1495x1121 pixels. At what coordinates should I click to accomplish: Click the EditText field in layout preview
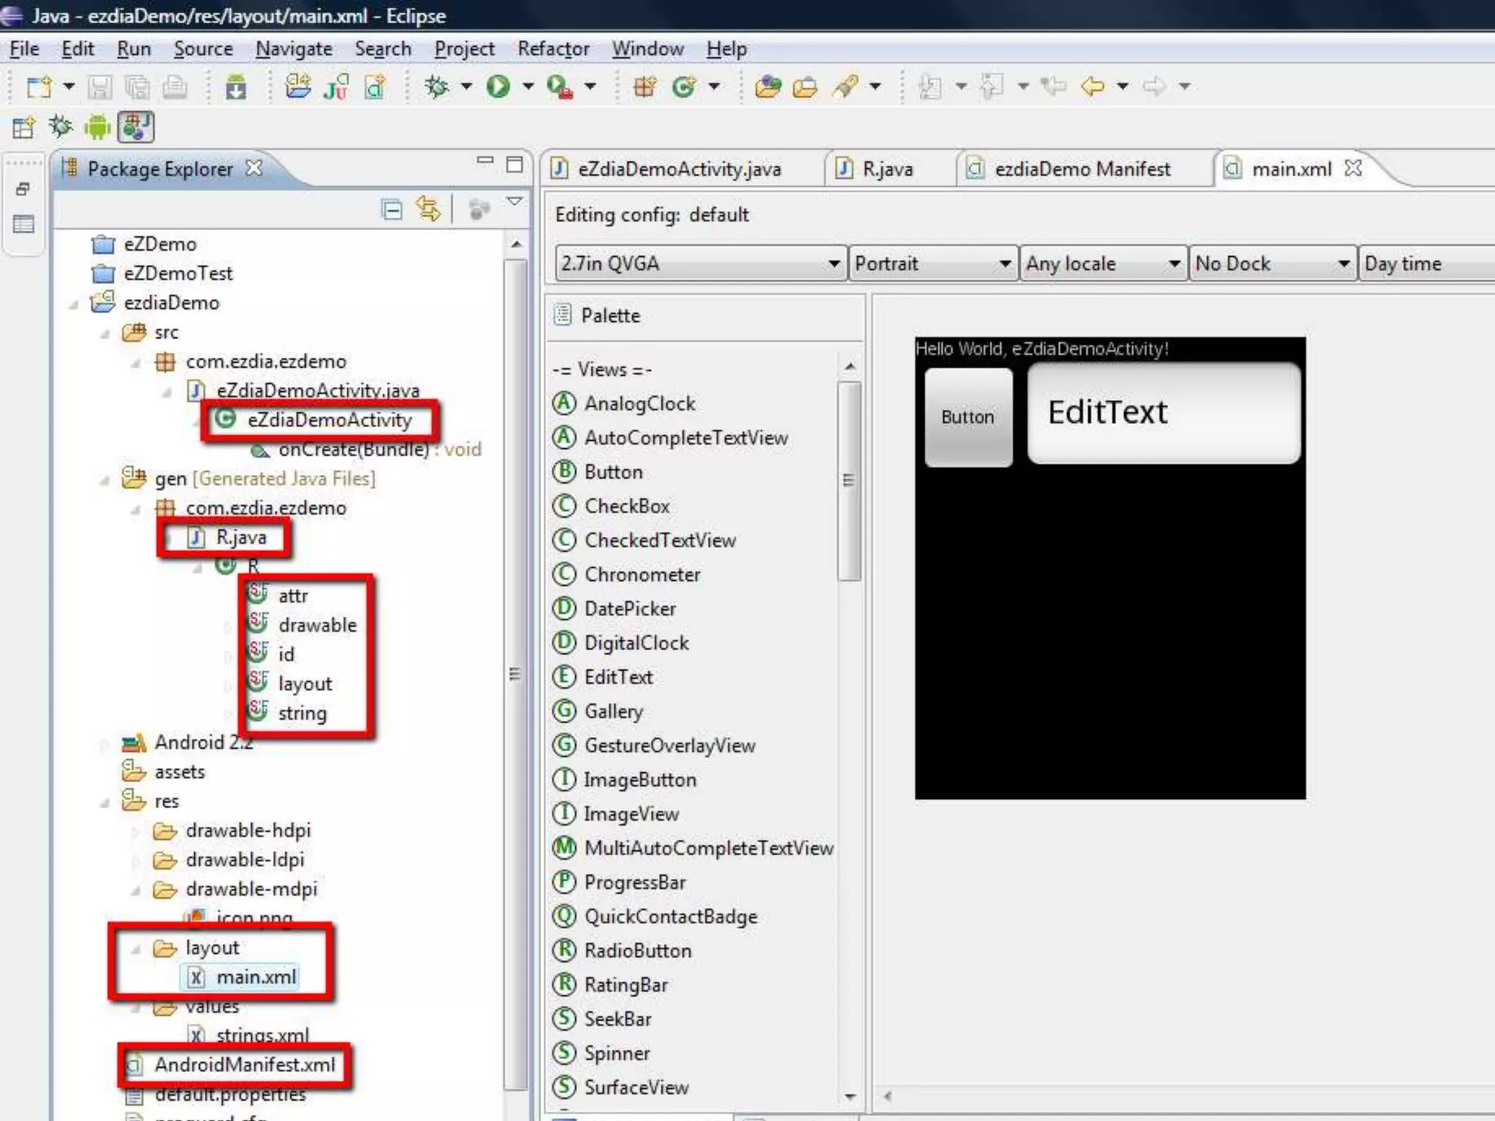point(1163,413)
